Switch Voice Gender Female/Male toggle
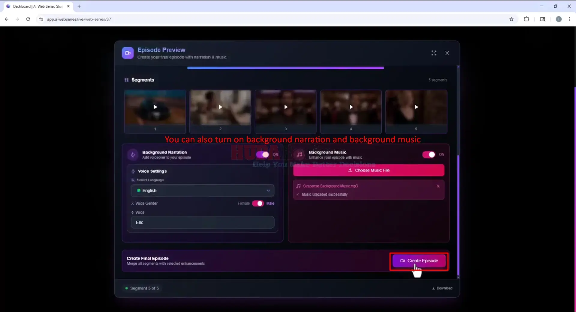Viewport: 576px width, 312px height. click(x=258, y=204)
